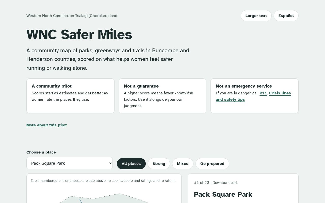Click the 'Western North Carolina' land note
The width and height of the screenshot is (325, 203).
[72, 16]
